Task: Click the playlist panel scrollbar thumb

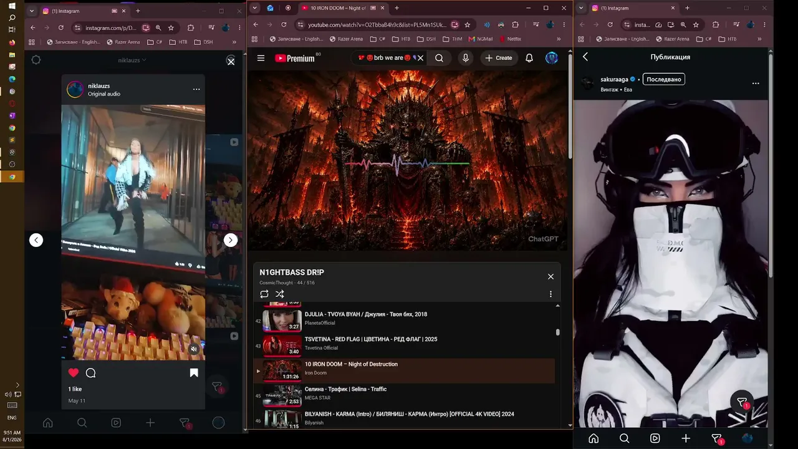Action: coord(557,332)
